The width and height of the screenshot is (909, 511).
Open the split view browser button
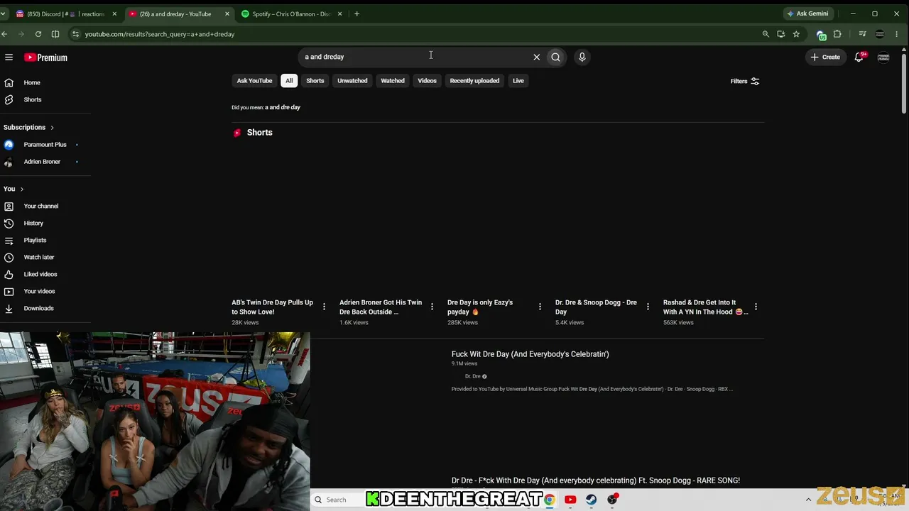55,34
